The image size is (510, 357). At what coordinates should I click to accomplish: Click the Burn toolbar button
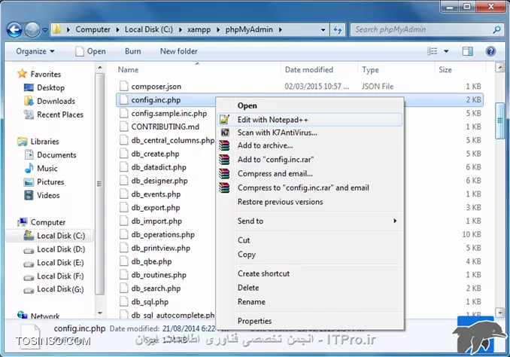[x=132, y=51]
